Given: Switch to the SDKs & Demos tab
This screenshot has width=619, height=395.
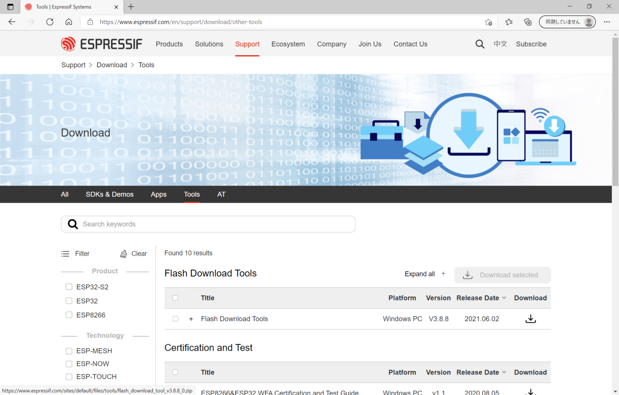Looking at the screenshot, I should [110, 194].
